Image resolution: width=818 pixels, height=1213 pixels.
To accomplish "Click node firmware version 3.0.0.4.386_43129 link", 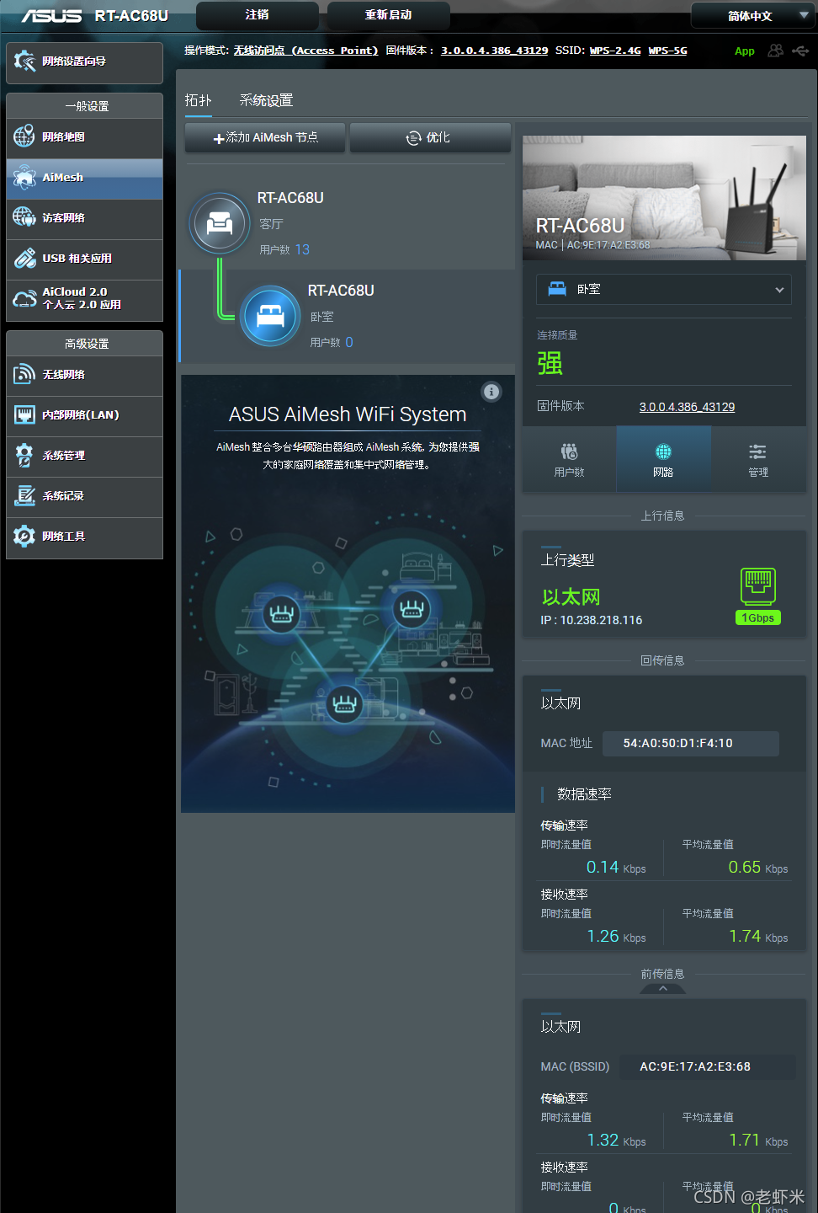I will [x=687, y=407].
